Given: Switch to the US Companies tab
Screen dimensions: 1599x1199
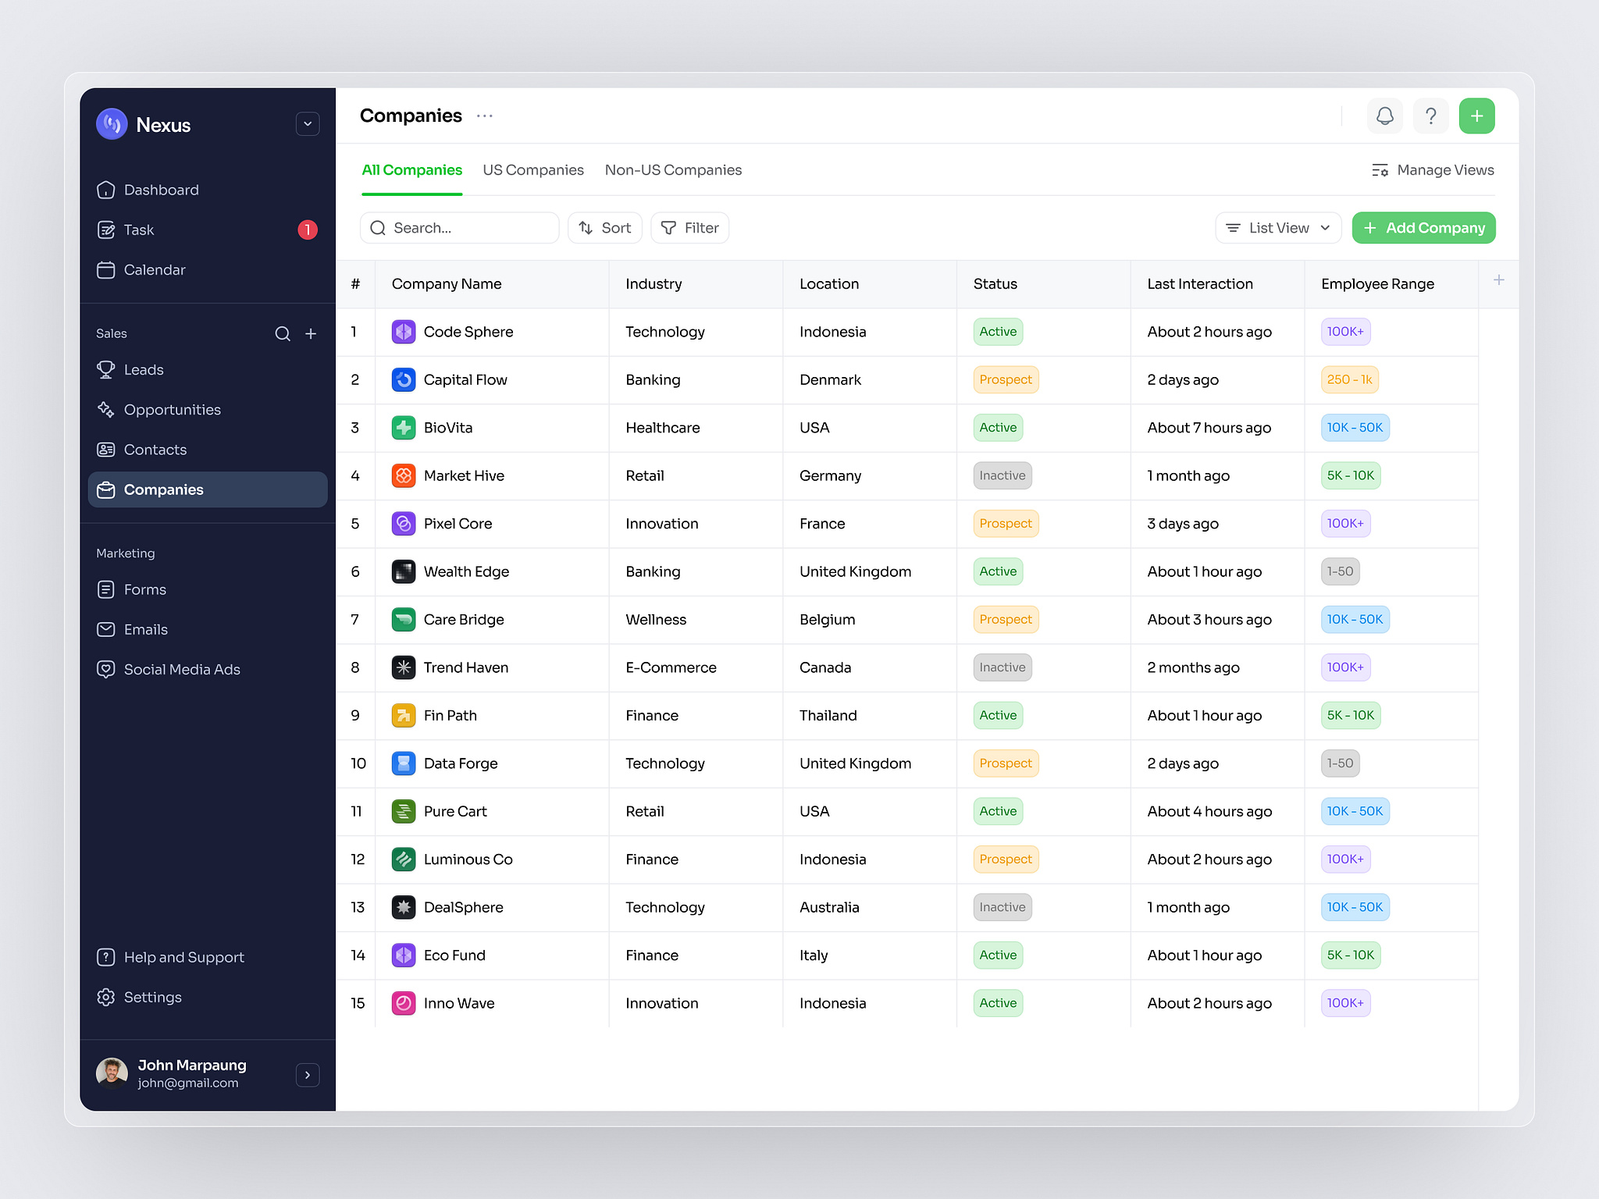Looking at the screenshot, I should coord(533,169).
